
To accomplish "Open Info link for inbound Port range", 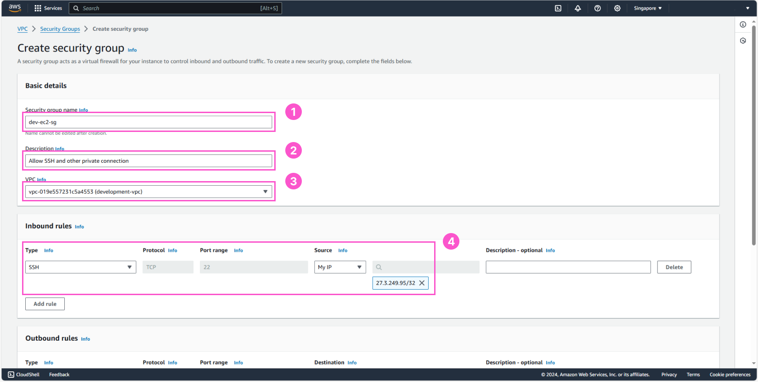I will point(238,251).
